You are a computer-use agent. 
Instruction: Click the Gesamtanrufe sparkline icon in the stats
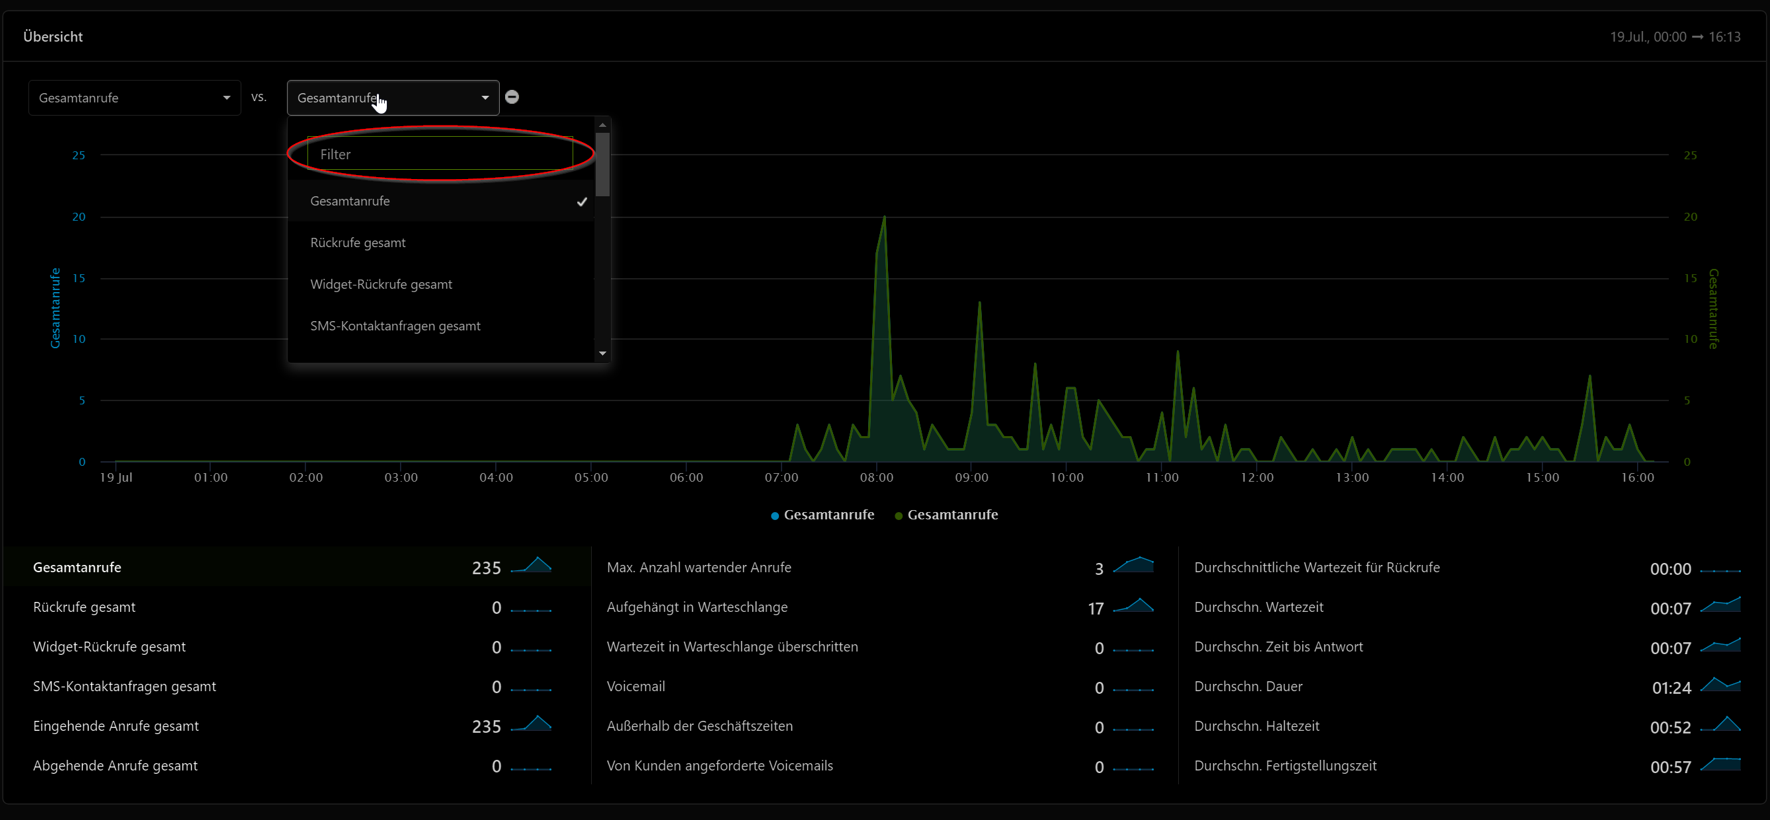[x=531, y=566]
